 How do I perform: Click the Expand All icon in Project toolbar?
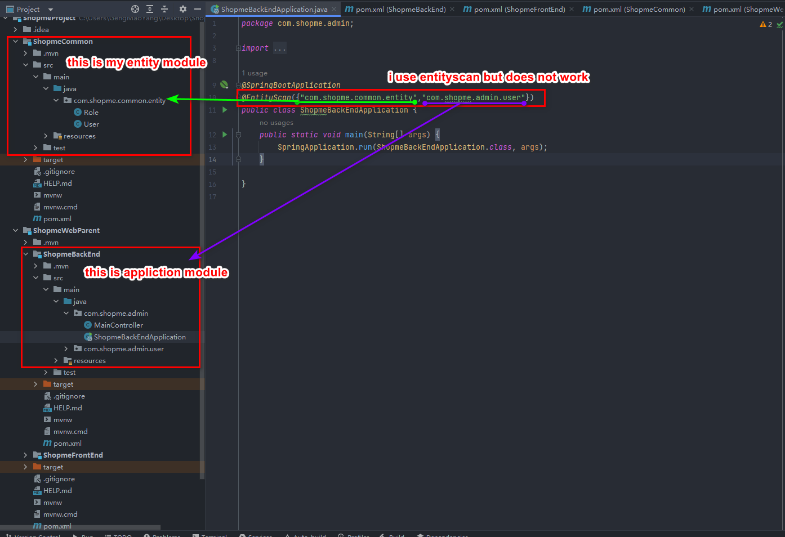(150, 9)
